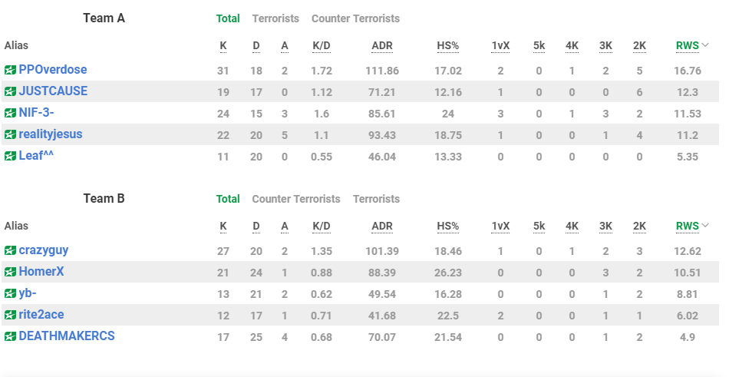Open the PPOverdose player profile
This screenshot has width=729, height=377.
(53, 70)
